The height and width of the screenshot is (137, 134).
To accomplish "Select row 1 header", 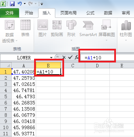I will 6,71.
